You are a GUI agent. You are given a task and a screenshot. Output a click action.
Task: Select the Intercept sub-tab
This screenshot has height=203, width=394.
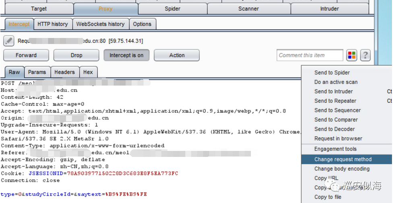(19, 24)
